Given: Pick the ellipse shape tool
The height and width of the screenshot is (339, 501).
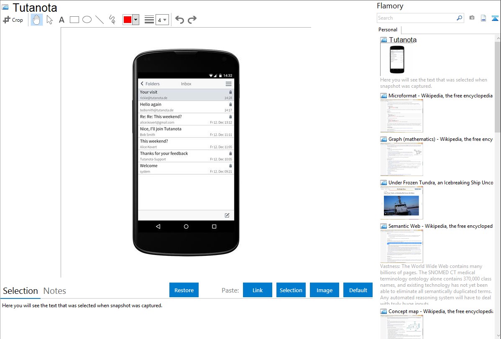Looking at the screenshot, I should (87, 20).
